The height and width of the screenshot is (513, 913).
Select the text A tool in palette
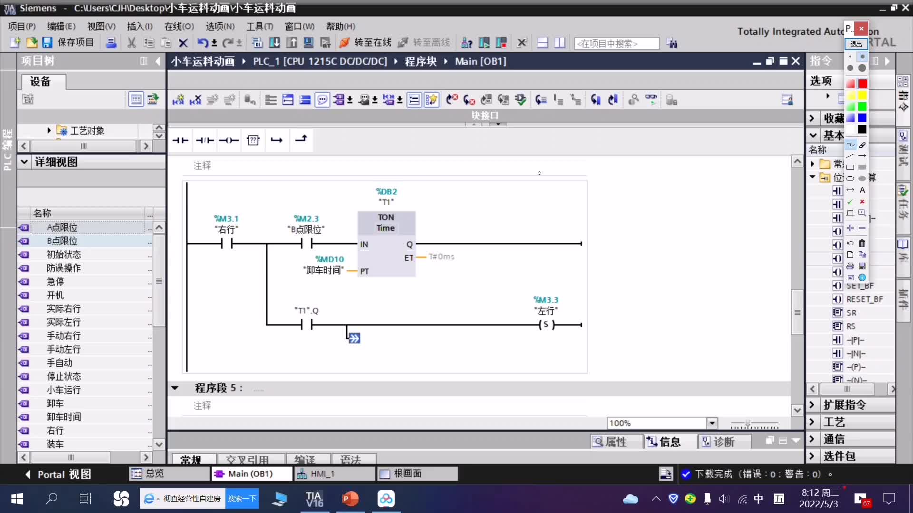coord(862,190)
